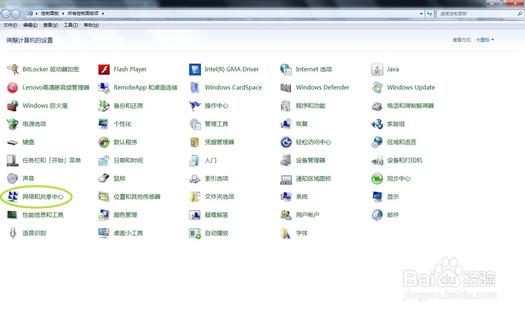
Task: Open 声音 speaker icon
Action: [13, 179]
